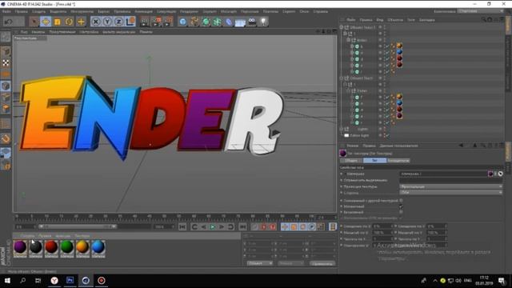Toggle Z axis lock button
Screen dimensions: 512x288
[x=118, y=22]
